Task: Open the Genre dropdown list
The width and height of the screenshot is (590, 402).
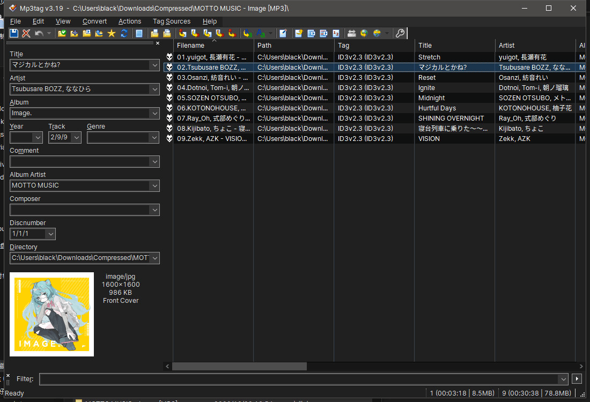Action: 154,137
